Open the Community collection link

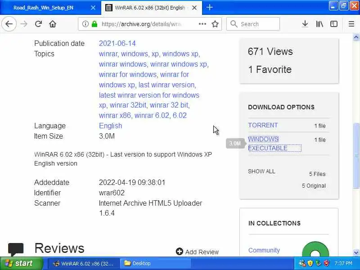pyautogui.click(x=264, y=250)
